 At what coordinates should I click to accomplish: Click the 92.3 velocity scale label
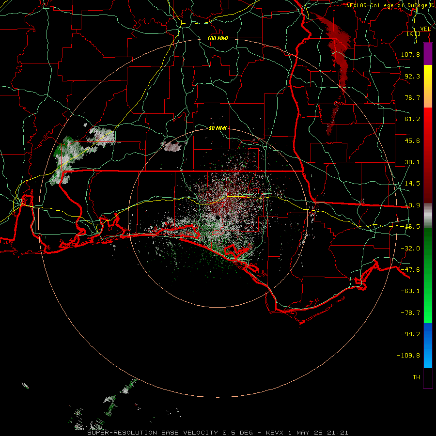click(x=412, y=76)
